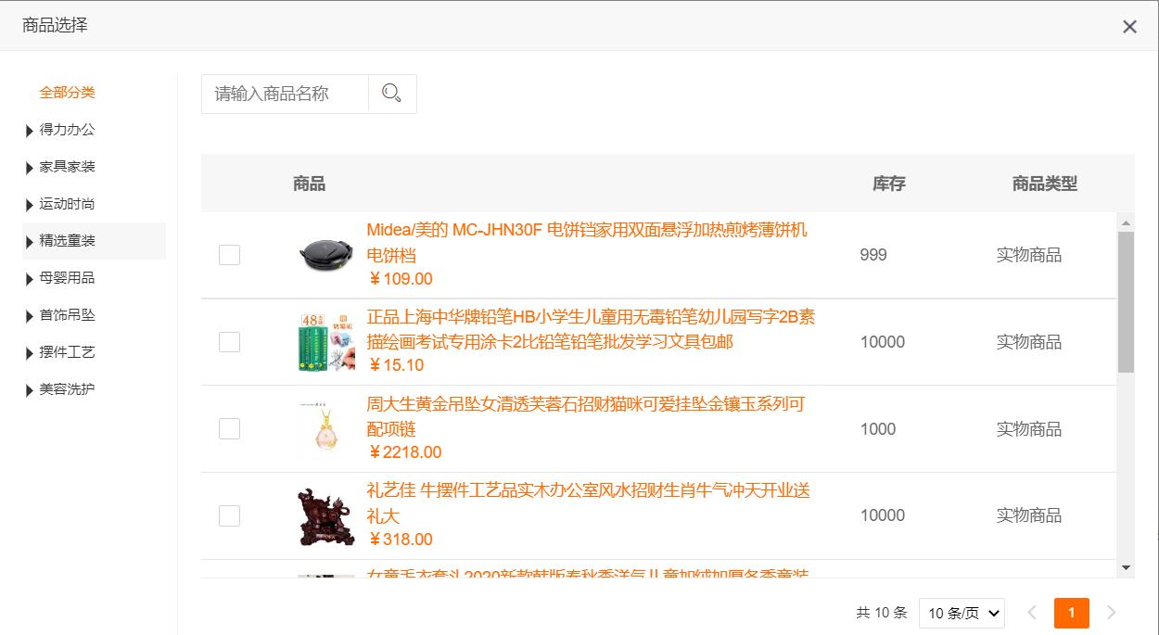Click the magnifier search icon
1159x635 pixels.
[391, 93]
